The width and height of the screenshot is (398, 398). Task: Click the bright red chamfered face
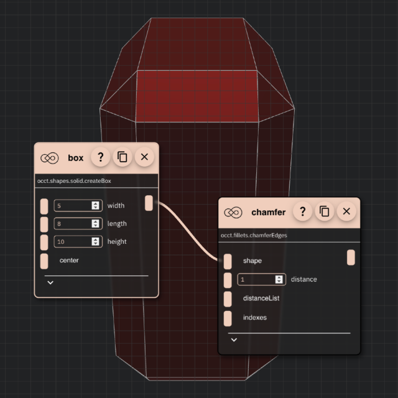click(197, 96)
